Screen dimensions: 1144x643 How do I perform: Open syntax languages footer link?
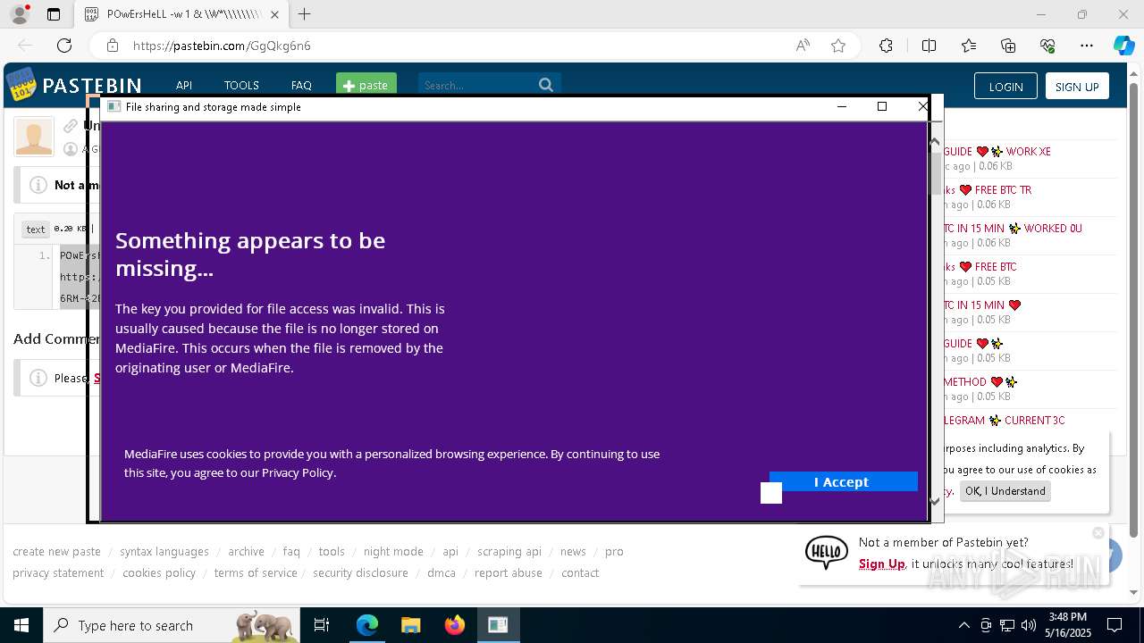[x=164, y=551]
